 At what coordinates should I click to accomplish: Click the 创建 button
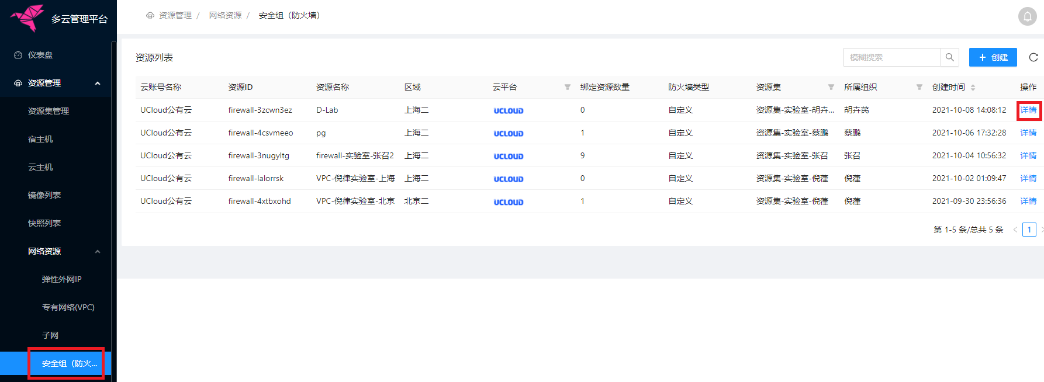point(993,57)
